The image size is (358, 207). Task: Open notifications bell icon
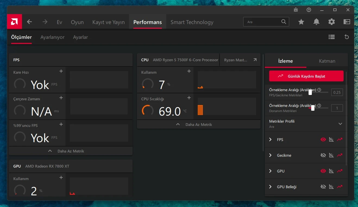point(316,22)
